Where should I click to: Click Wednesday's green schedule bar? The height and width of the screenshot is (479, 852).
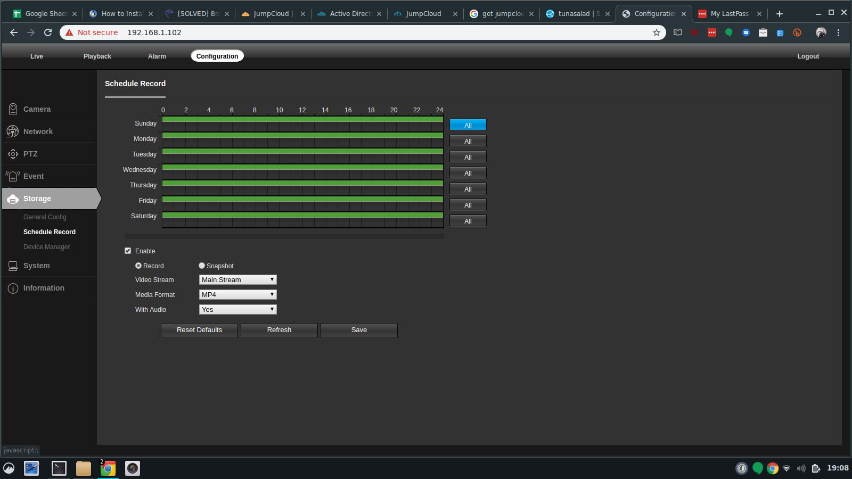coord(302,167)
